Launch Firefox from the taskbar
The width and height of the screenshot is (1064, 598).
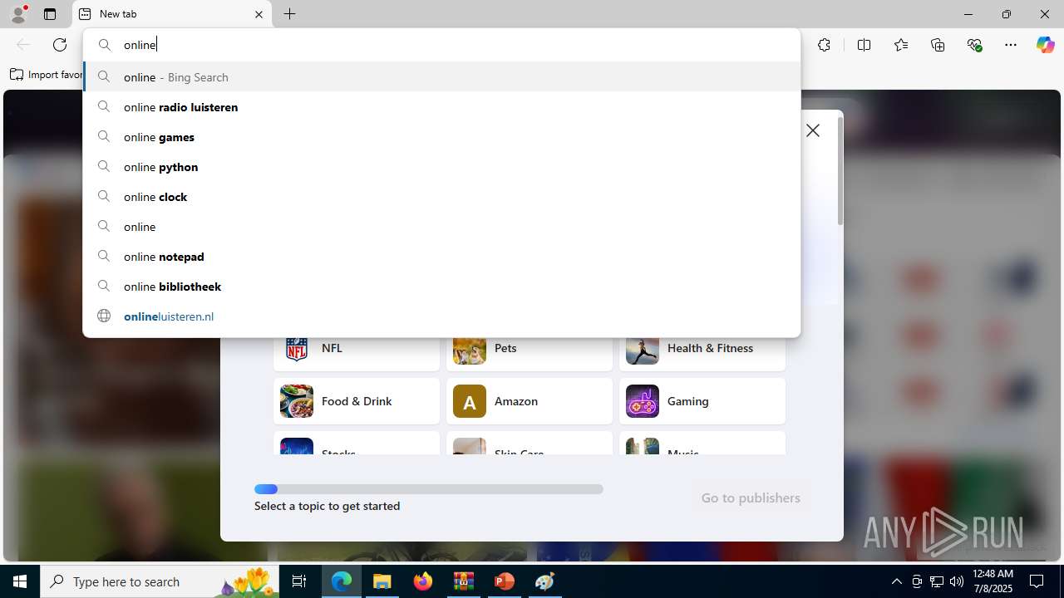423,581
